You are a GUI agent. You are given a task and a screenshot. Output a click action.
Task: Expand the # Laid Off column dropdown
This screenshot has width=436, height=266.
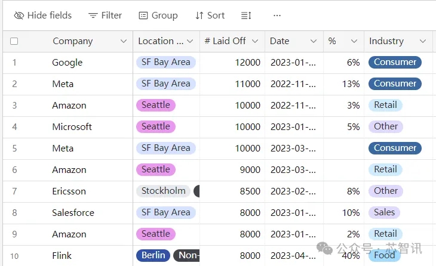click(255, 41)
